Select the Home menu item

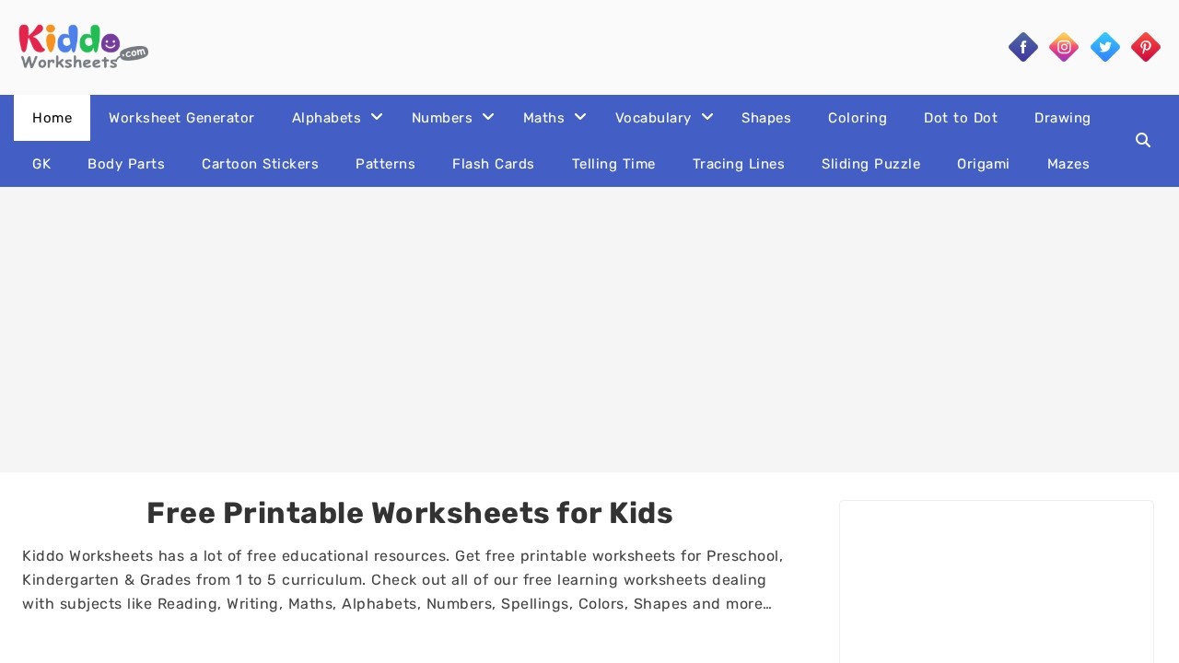coord(52,118)
